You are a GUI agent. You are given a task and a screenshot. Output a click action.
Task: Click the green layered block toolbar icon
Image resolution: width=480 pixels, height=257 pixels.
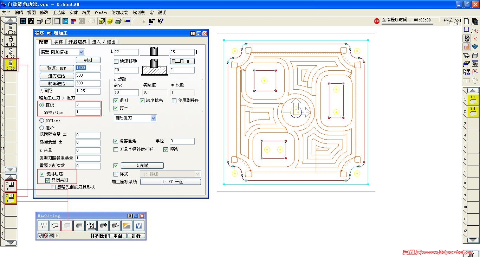pyautogui.click(x=118, y=21)
